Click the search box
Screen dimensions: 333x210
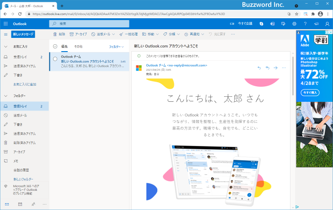click(89, 24)
